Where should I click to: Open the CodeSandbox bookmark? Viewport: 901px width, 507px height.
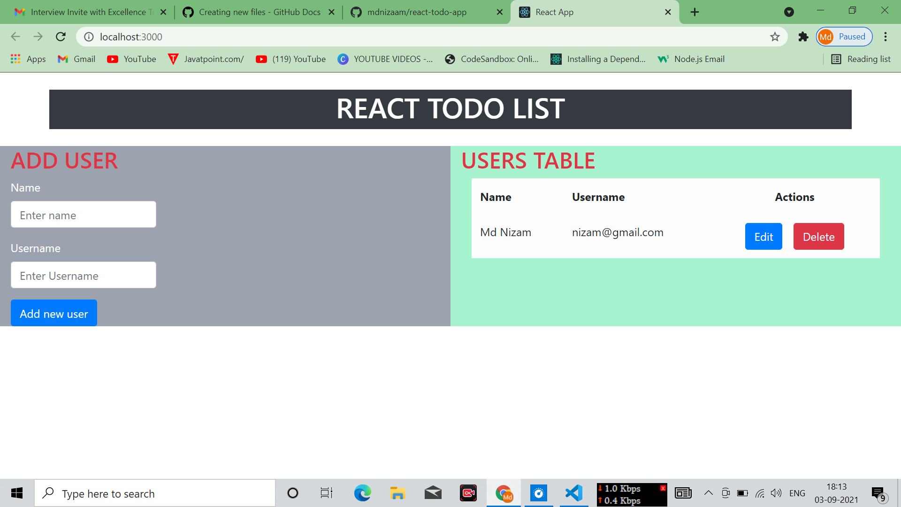[x=492, y=59]
